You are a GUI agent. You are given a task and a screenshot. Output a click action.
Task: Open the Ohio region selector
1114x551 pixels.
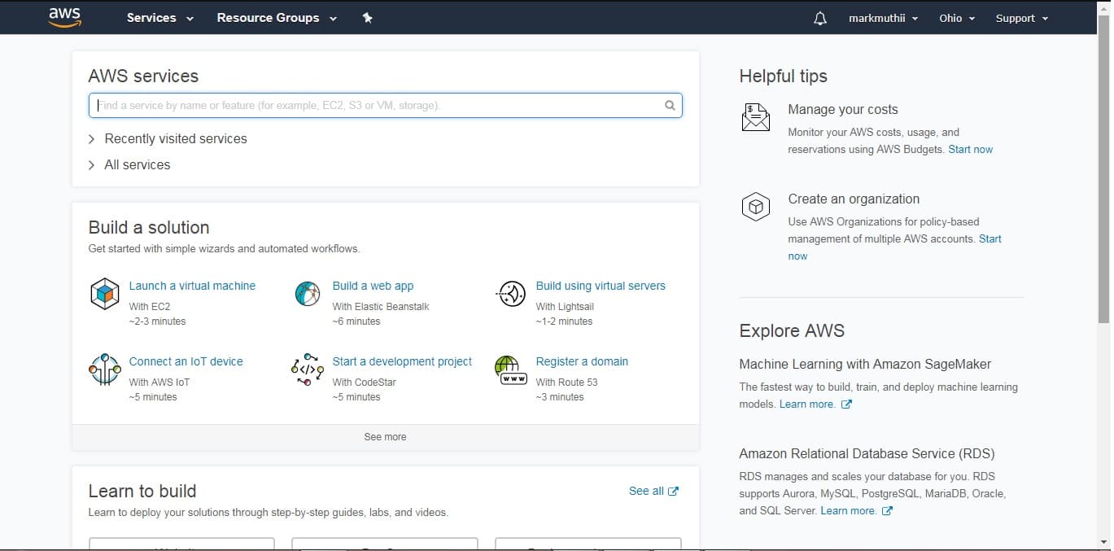(x=957, y=18)
